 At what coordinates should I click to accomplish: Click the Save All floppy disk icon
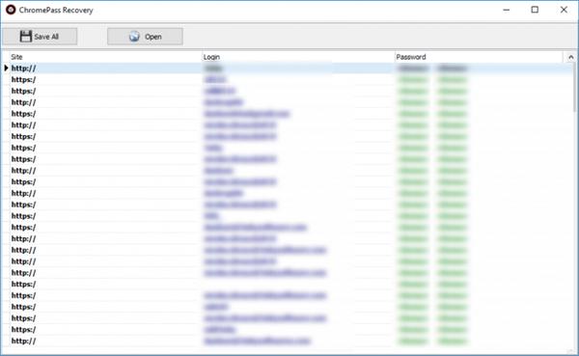point(25,37)
